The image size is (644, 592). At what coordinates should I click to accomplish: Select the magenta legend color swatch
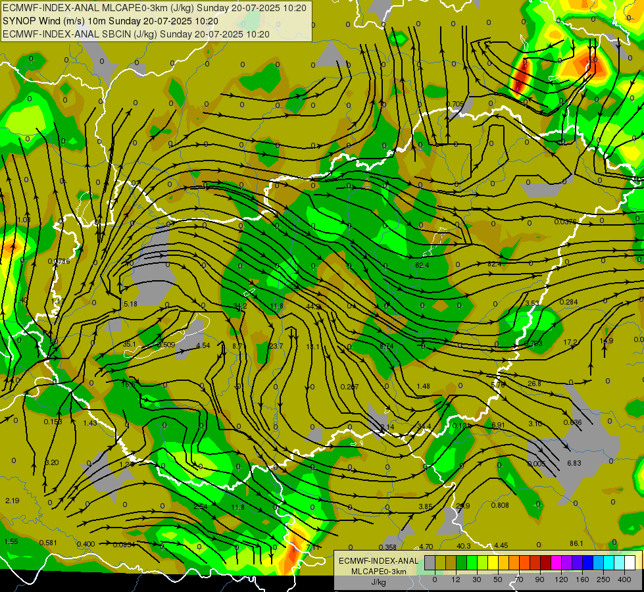[557, 563]
